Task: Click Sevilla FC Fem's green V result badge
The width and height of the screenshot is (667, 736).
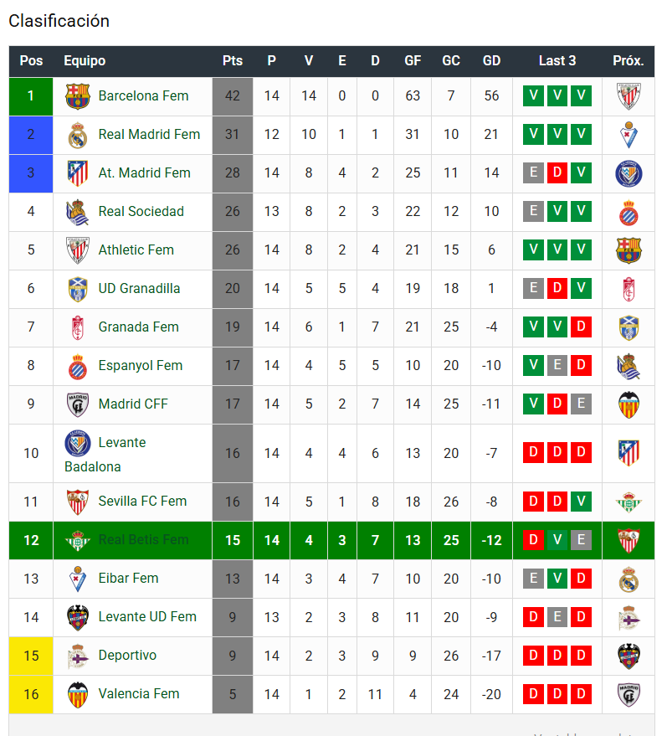Action: coord(581,502)
